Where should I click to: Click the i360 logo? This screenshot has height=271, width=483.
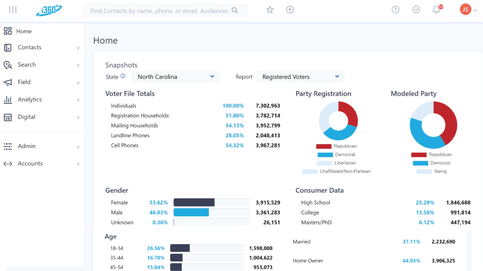[x=49, y=10]
